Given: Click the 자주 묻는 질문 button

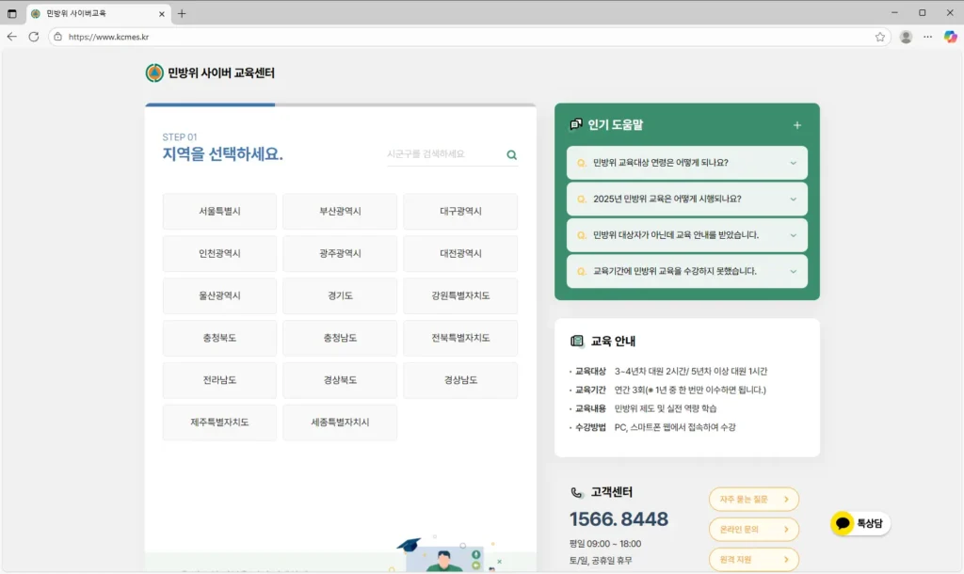Looking at the screenshot, I should (x=753, y=499).
